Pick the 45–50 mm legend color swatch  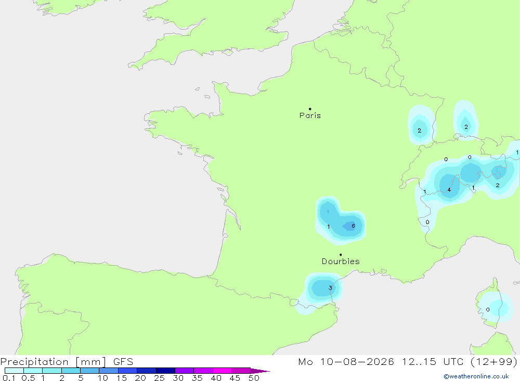pos(241,371)
